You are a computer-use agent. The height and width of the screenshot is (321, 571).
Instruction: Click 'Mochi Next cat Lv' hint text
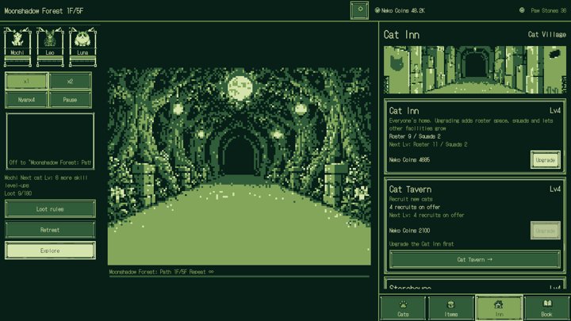pos(46,182)
